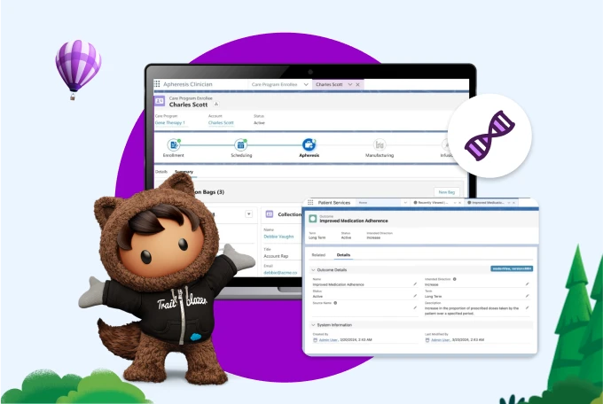
Task: Open Admin User link under Last Modified By
Action: pos(441,340)
